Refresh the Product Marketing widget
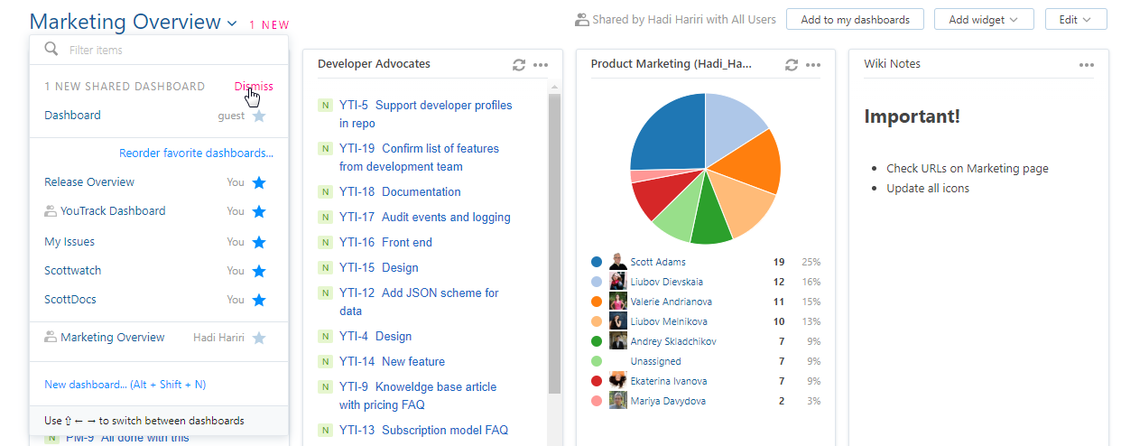Screen dimensions: 1121x446 pyautogui.click(x=792, y=65)
